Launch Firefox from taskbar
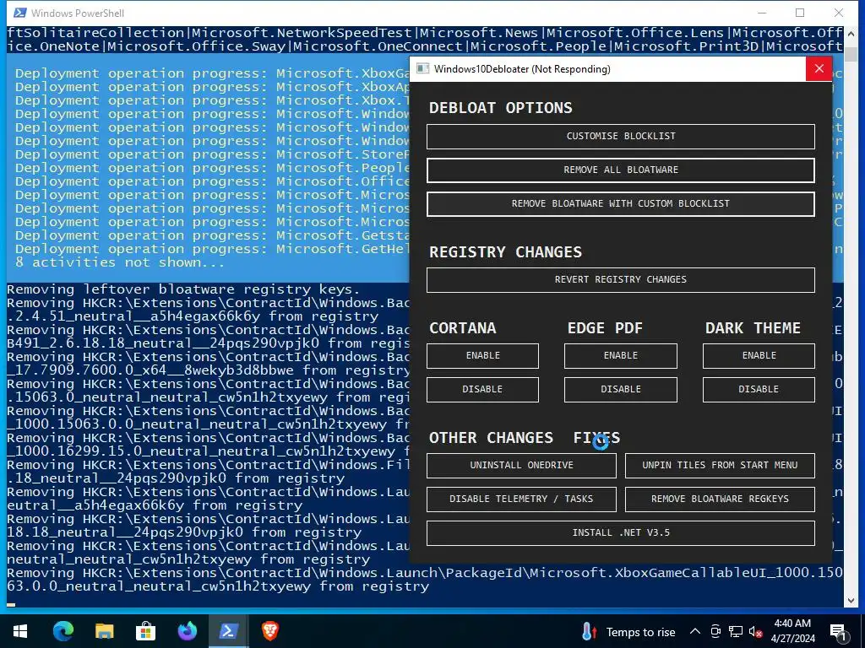 pyautogui.click(x=187, y=631)
